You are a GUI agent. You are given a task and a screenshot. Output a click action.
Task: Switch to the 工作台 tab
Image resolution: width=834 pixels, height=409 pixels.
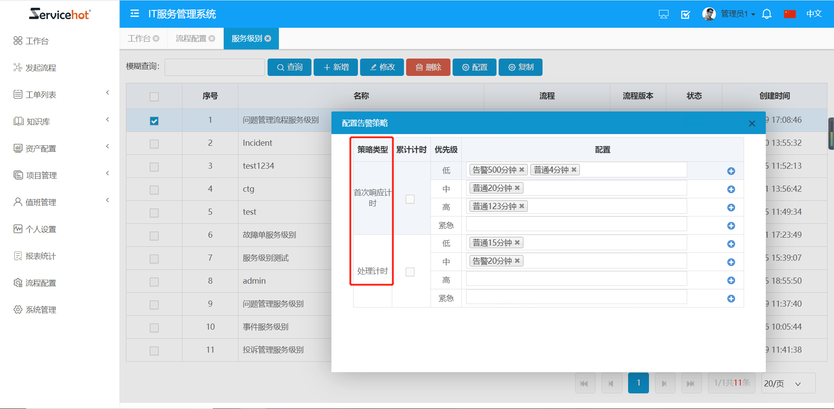tap(139, 39)
